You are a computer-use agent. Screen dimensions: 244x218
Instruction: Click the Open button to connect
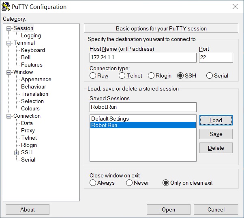pyautogui.click(x=168, y=209)
